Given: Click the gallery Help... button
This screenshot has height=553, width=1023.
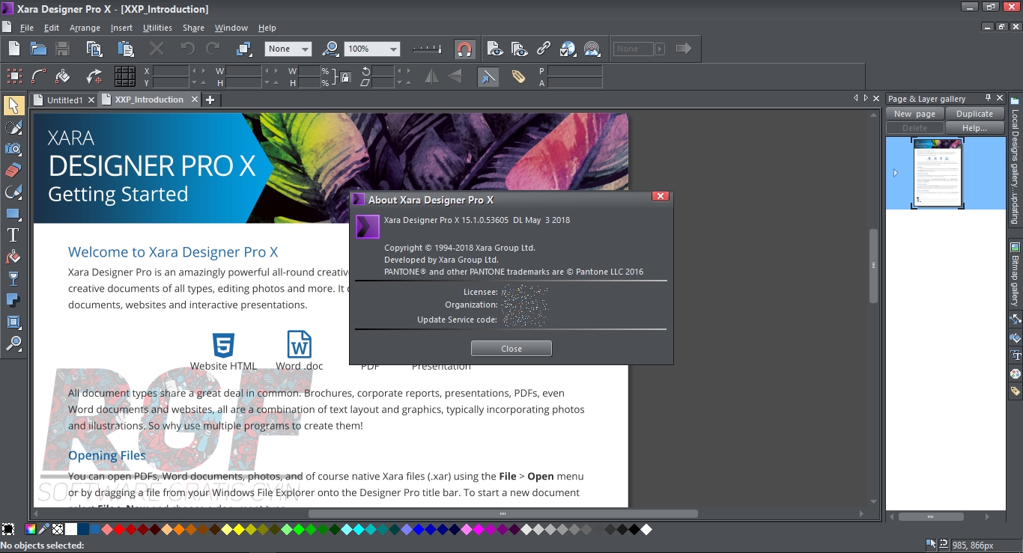Looking at the screenshot, I should tap(975, 128).
